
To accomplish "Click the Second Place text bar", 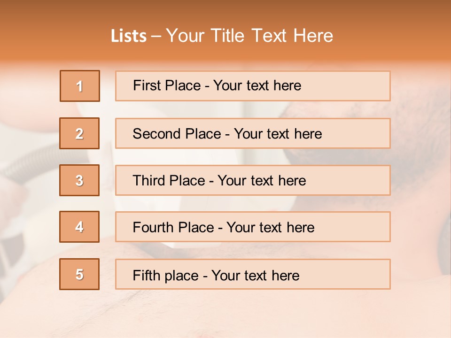I will pos(253,133).
